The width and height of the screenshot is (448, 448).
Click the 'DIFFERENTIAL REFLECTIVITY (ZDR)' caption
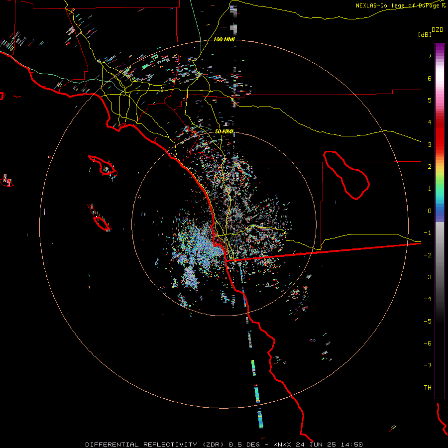[x=155, y=445]
